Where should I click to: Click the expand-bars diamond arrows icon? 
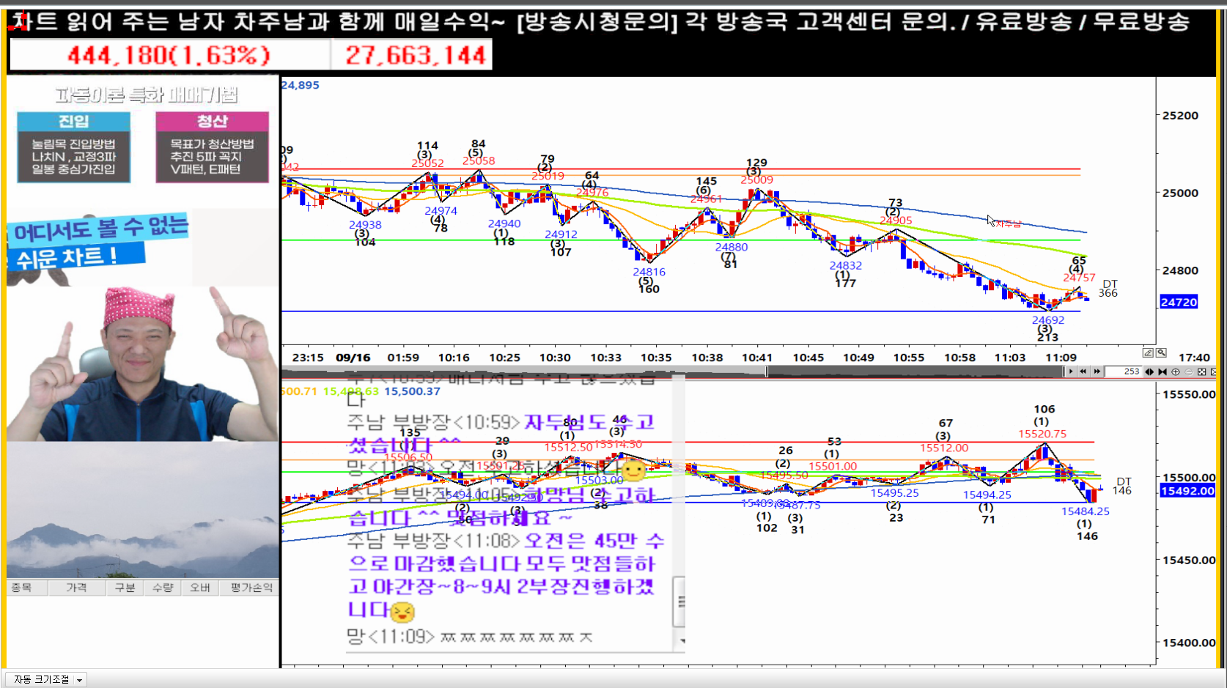(x=1149, y=371)
